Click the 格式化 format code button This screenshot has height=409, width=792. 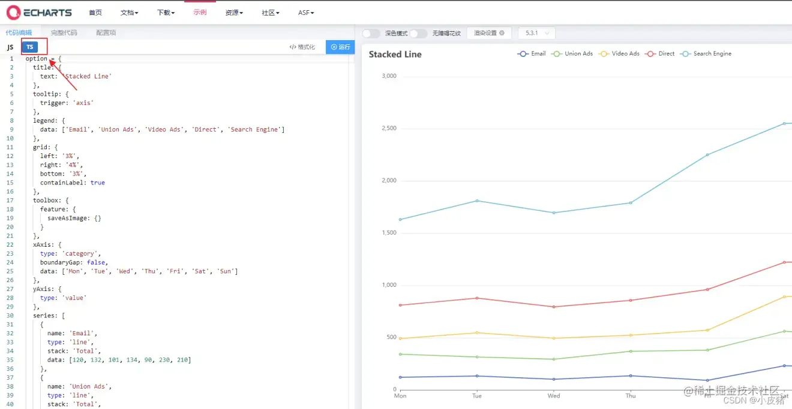302,47
